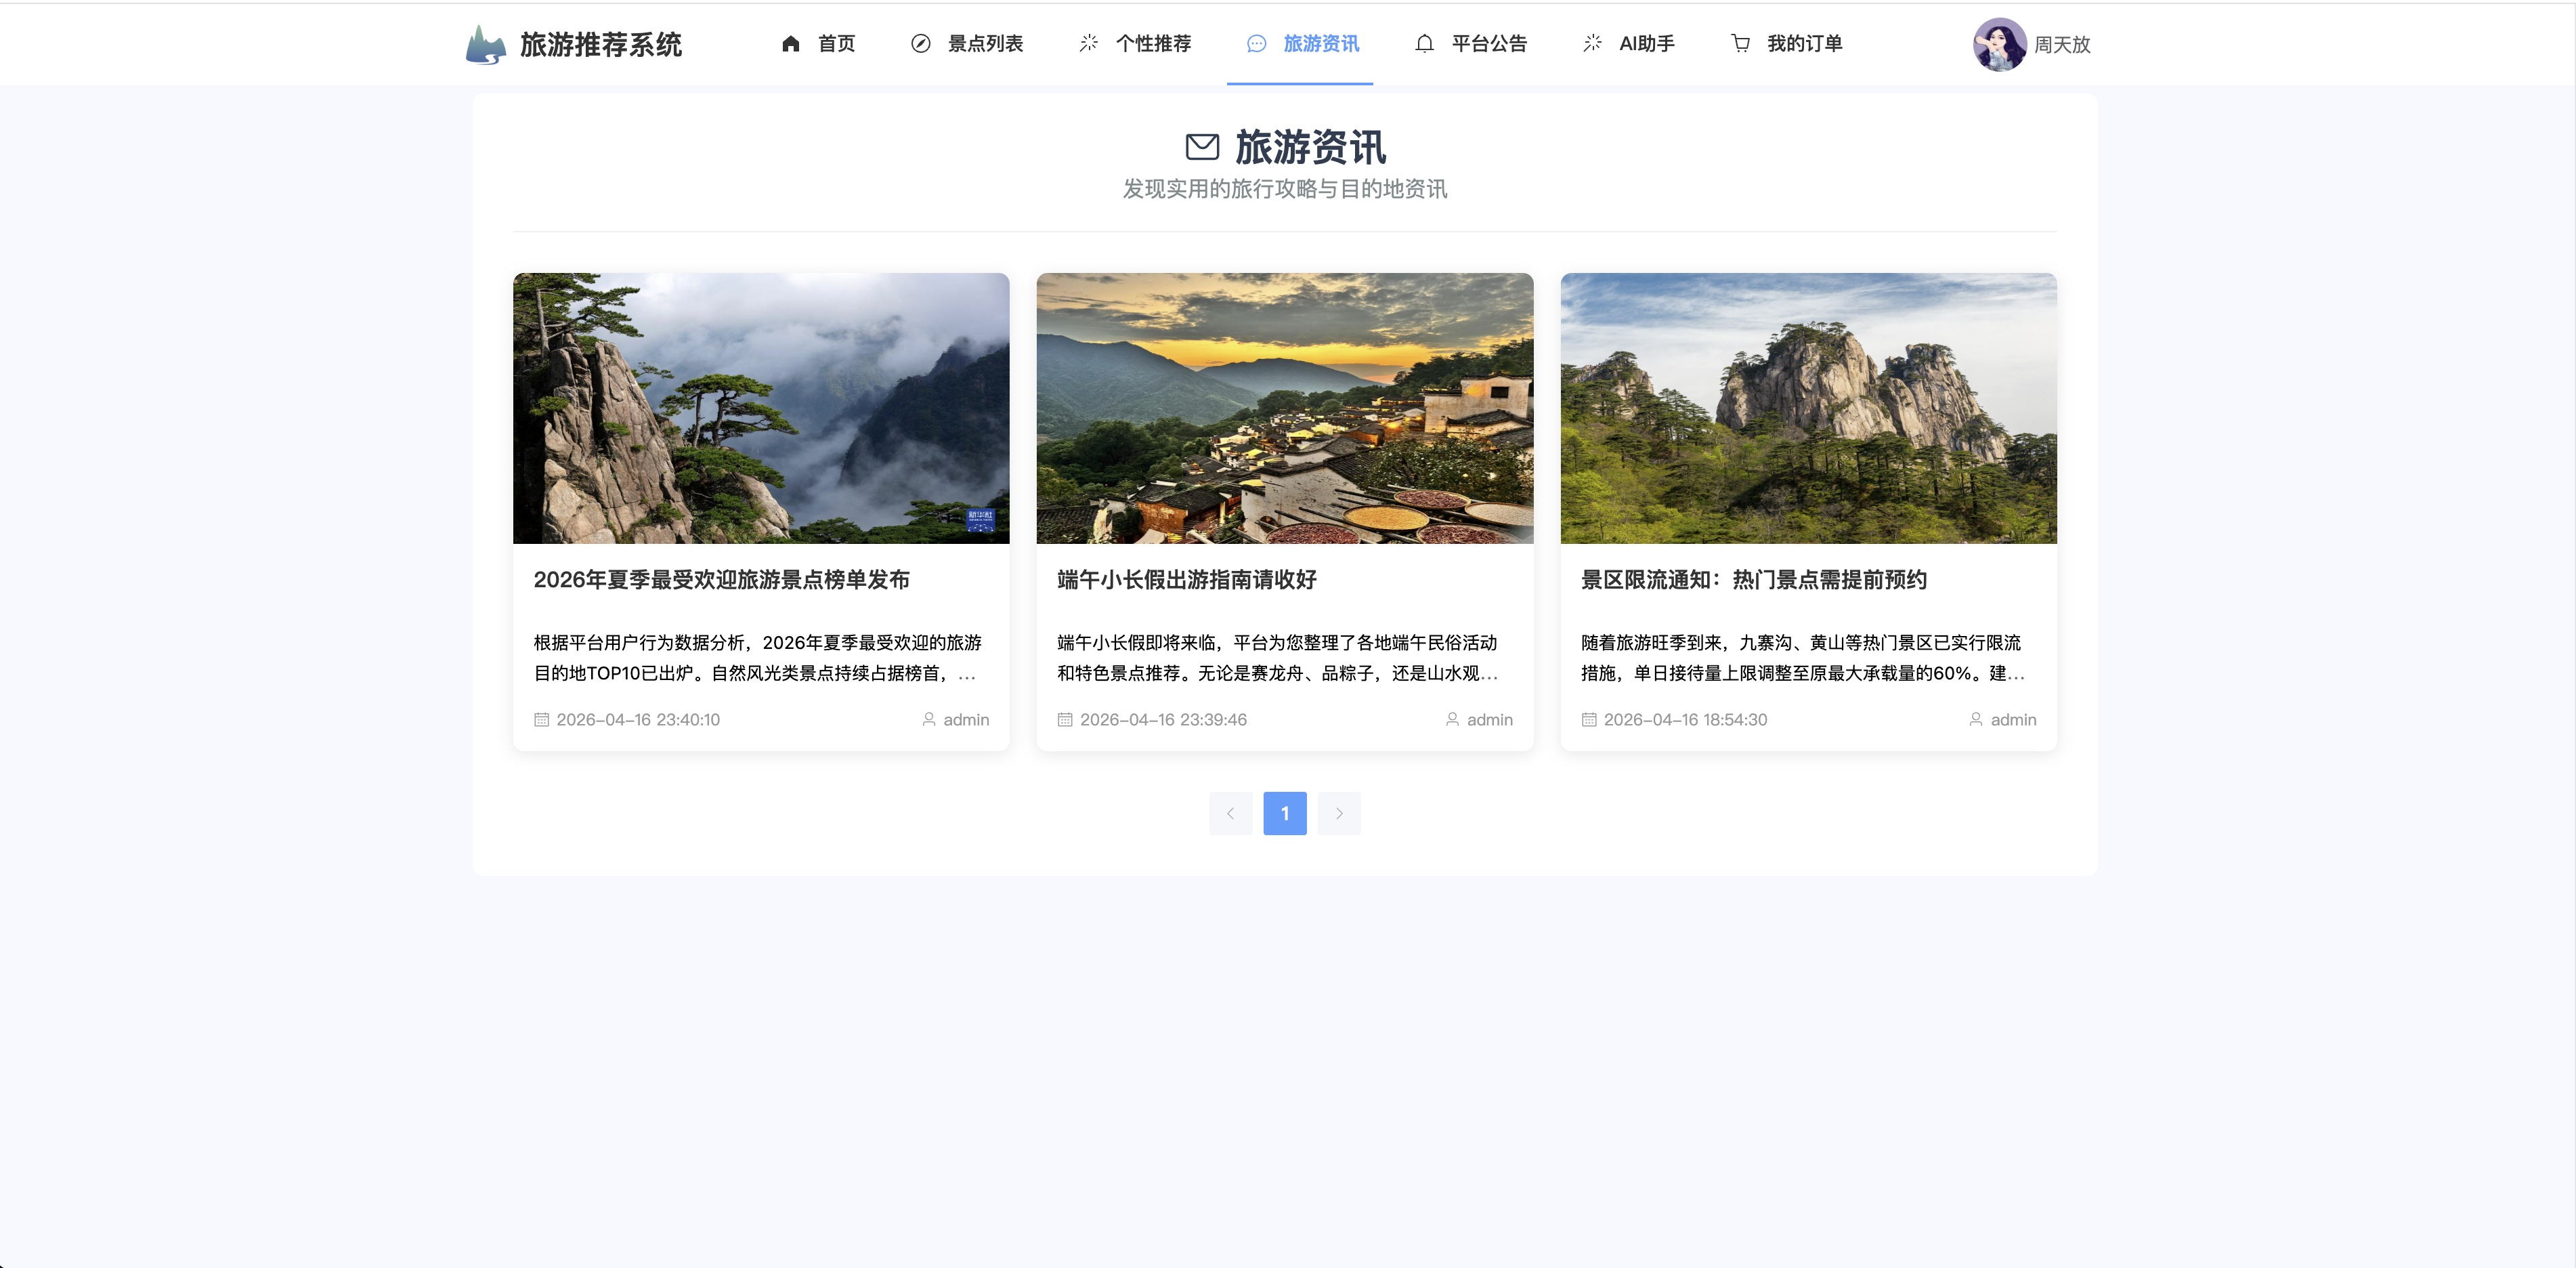Click calendar icon next to 23:39:46 date

(1065, 719)
